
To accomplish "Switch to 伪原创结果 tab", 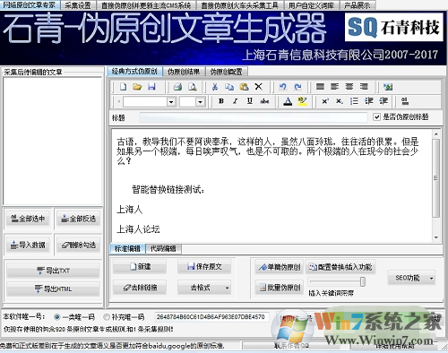I will 184,72.
